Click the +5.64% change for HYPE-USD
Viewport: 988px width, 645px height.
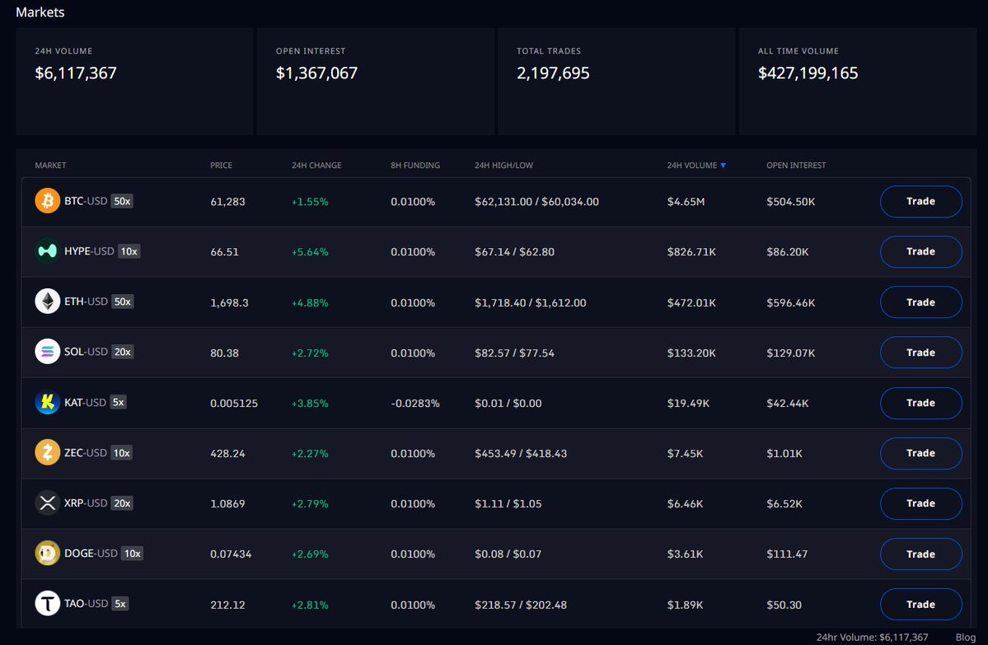coord(309,252)
